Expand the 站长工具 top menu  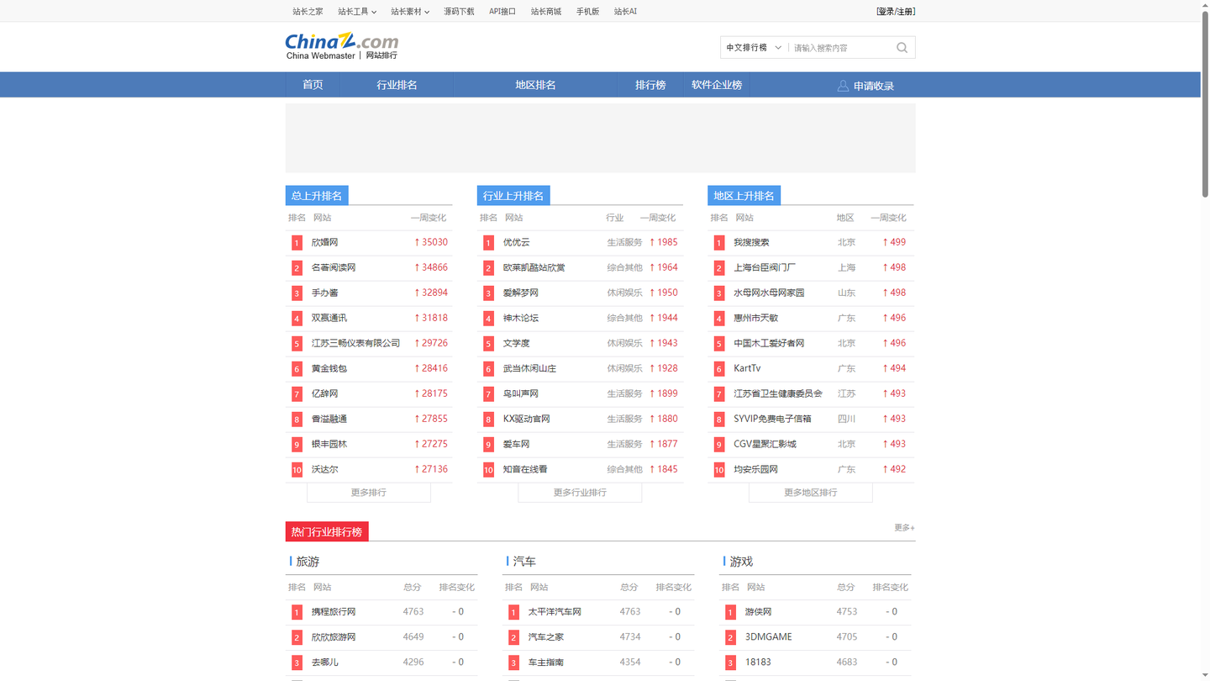coord(357,12)
